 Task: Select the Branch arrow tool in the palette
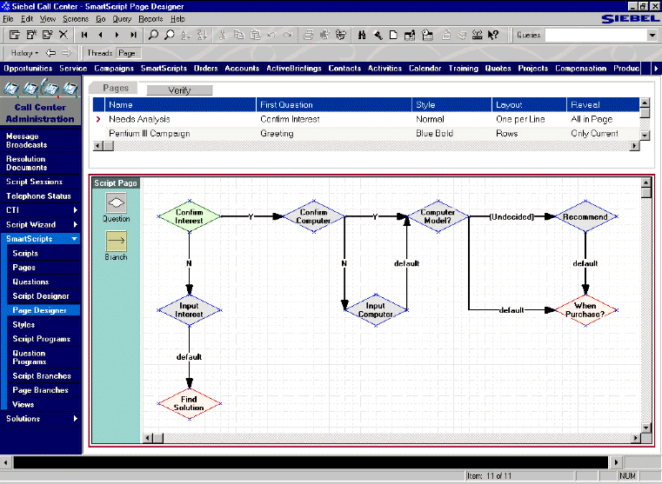(116, 240)
